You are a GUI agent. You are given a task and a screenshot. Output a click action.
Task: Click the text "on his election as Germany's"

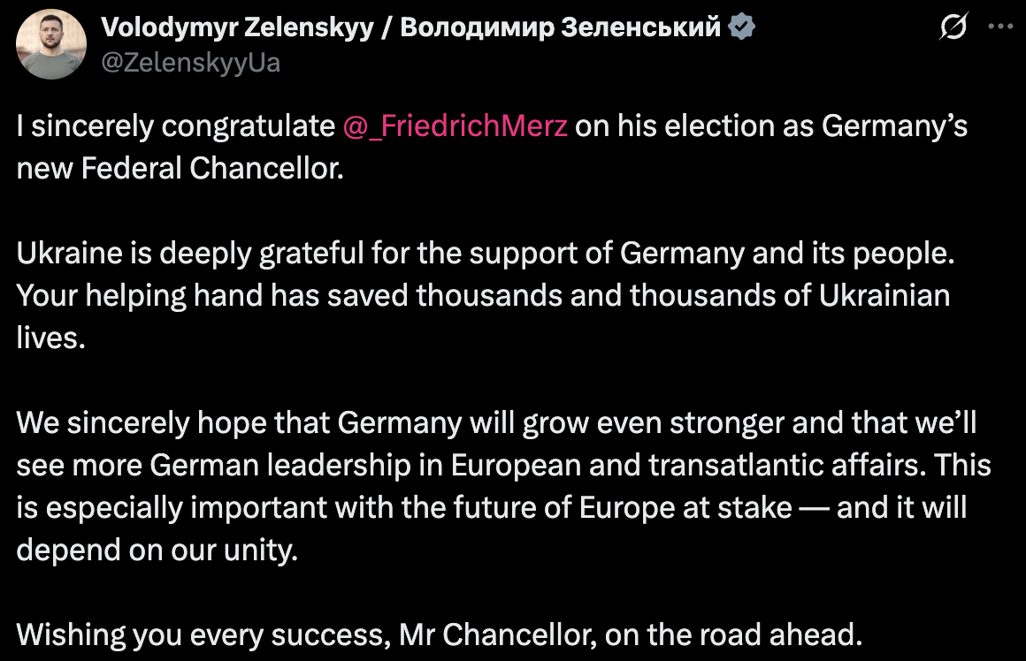pyautogui.click(x=771, y=126)
